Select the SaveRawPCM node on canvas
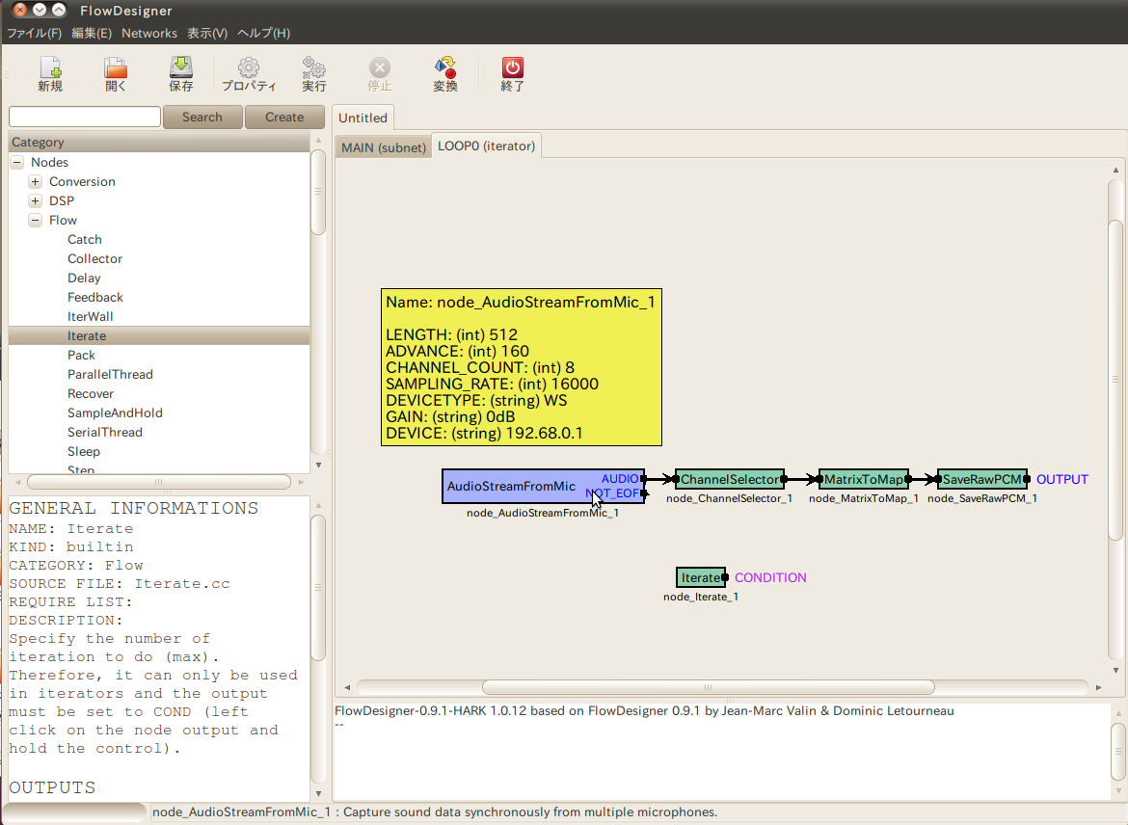Screen dimensions: 1128x825 click(x=982, y=479)
